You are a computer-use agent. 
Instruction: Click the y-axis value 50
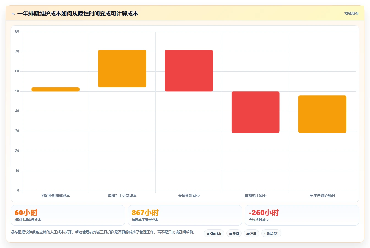point(17,91)
